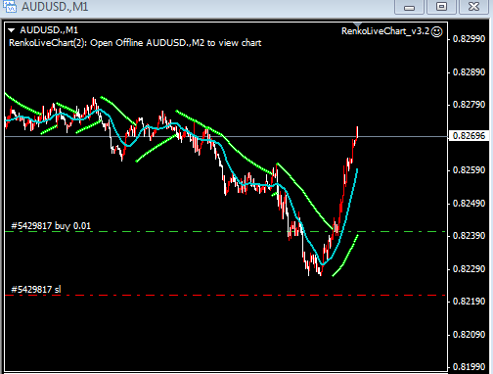This screenshot has width=493, height=374.
Task: Maximize the AUDUSD chart window
Action: pyautogui.click(x=441, y=7)
